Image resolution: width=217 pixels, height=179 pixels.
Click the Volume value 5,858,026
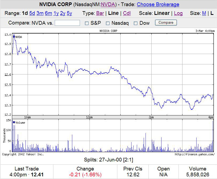(198, 174)
